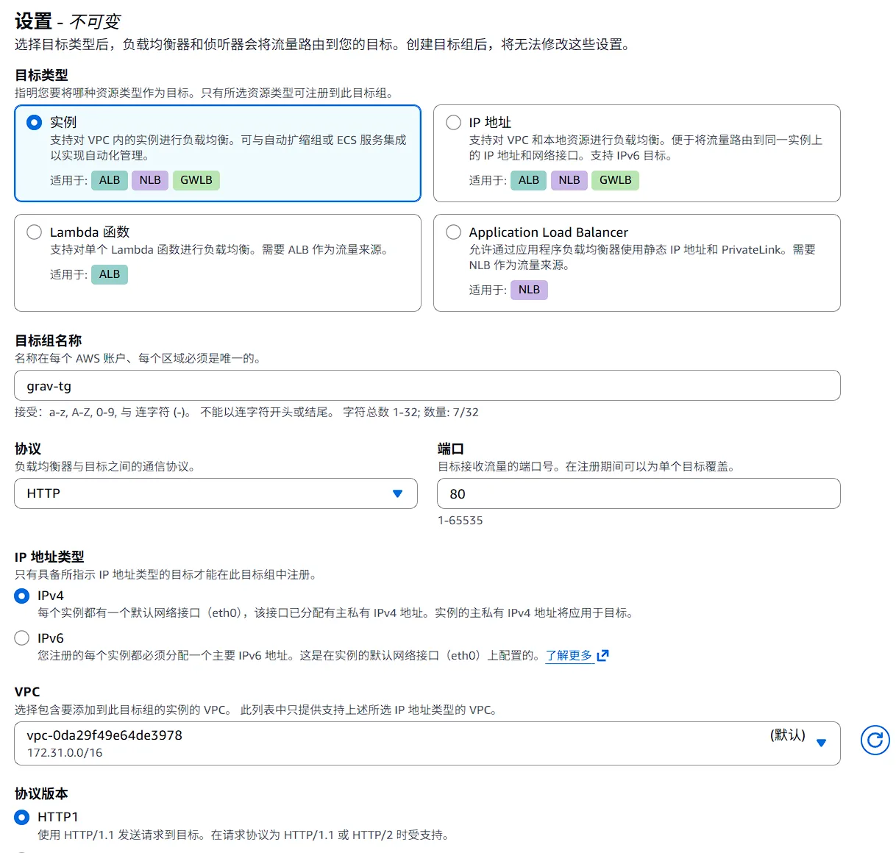Click the ALB badge in the 实例 card

109,179
